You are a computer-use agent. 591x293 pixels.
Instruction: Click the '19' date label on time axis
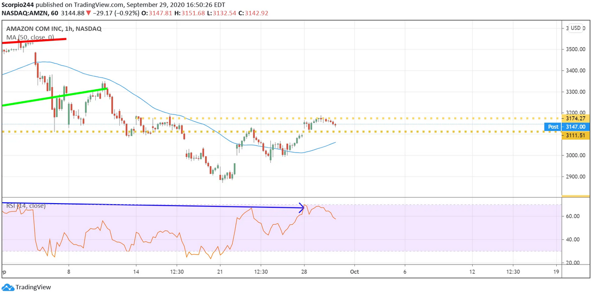[556, 271]
